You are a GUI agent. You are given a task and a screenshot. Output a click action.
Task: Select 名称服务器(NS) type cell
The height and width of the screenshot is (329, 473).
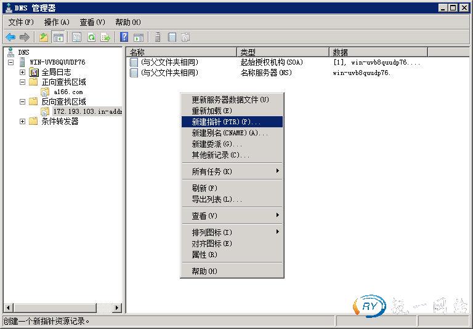(266, 73)
